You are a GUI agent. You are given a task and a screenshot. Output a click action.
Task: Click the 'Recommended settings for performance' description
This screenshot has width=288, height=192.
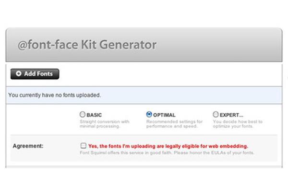174,124
